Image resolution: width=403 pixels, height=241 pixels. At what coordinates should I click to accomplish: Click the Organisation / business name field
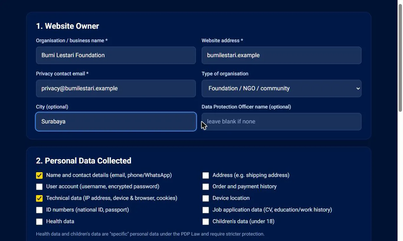pos(116,55)
